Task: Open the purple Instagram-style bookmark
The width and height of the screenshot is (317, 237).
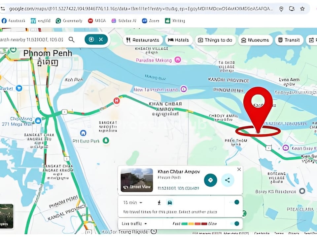Action: click(124, 21)
